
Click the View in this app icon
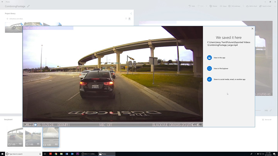[209, 58]
